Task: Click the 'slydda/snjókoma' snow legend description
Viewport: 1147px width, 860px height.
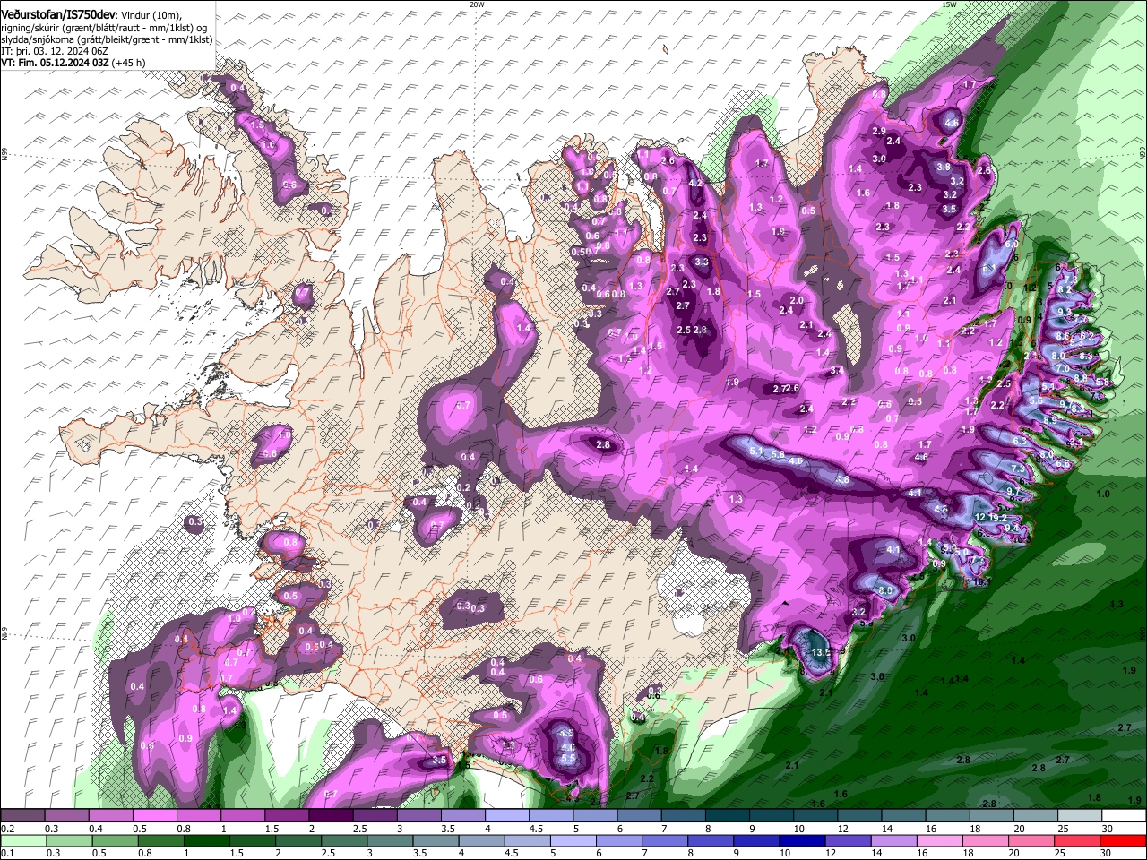Action: click(x=39, y=39)
